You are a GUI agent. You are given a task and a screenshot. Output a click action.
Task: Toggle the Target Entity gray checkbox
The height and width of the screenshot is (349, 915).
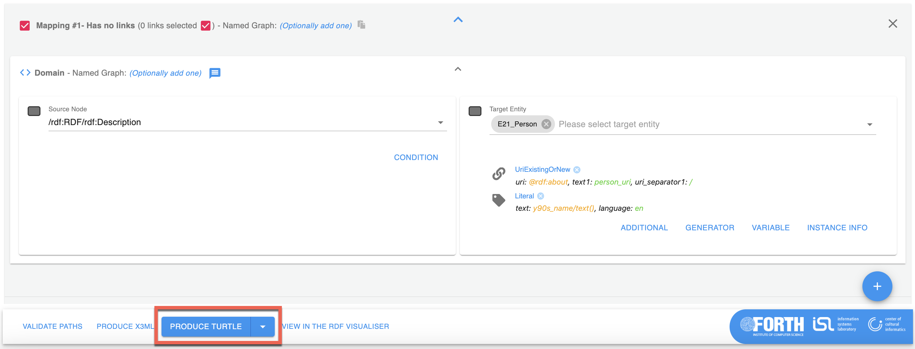(475, 111)
